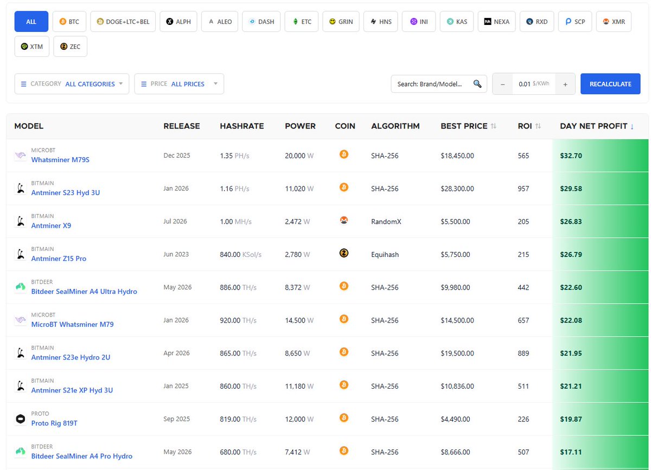The width and height of the screenshot is (651, 470).
Task: Filter miners by GRIN coin
Action: [x=341, y=22]
